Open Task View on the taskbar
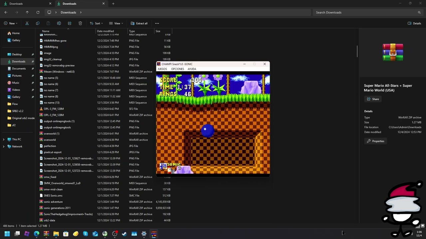Image resolution: width=426 pixels, height=239 pixels. coord(17,234)
